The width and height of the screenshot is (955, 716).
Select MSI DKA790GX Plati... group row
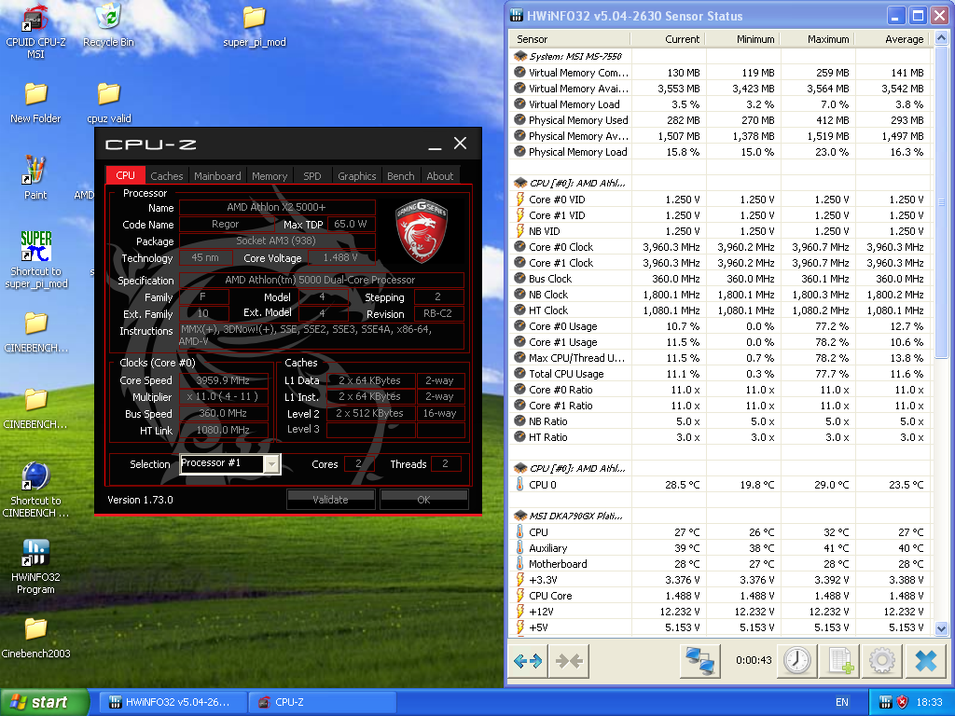[721, 516]
